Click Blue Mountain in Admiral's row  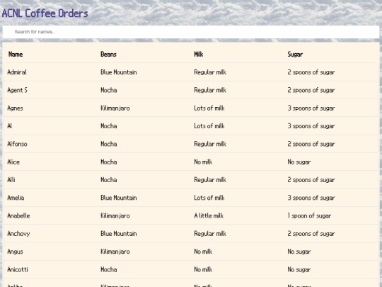point(119,72)
